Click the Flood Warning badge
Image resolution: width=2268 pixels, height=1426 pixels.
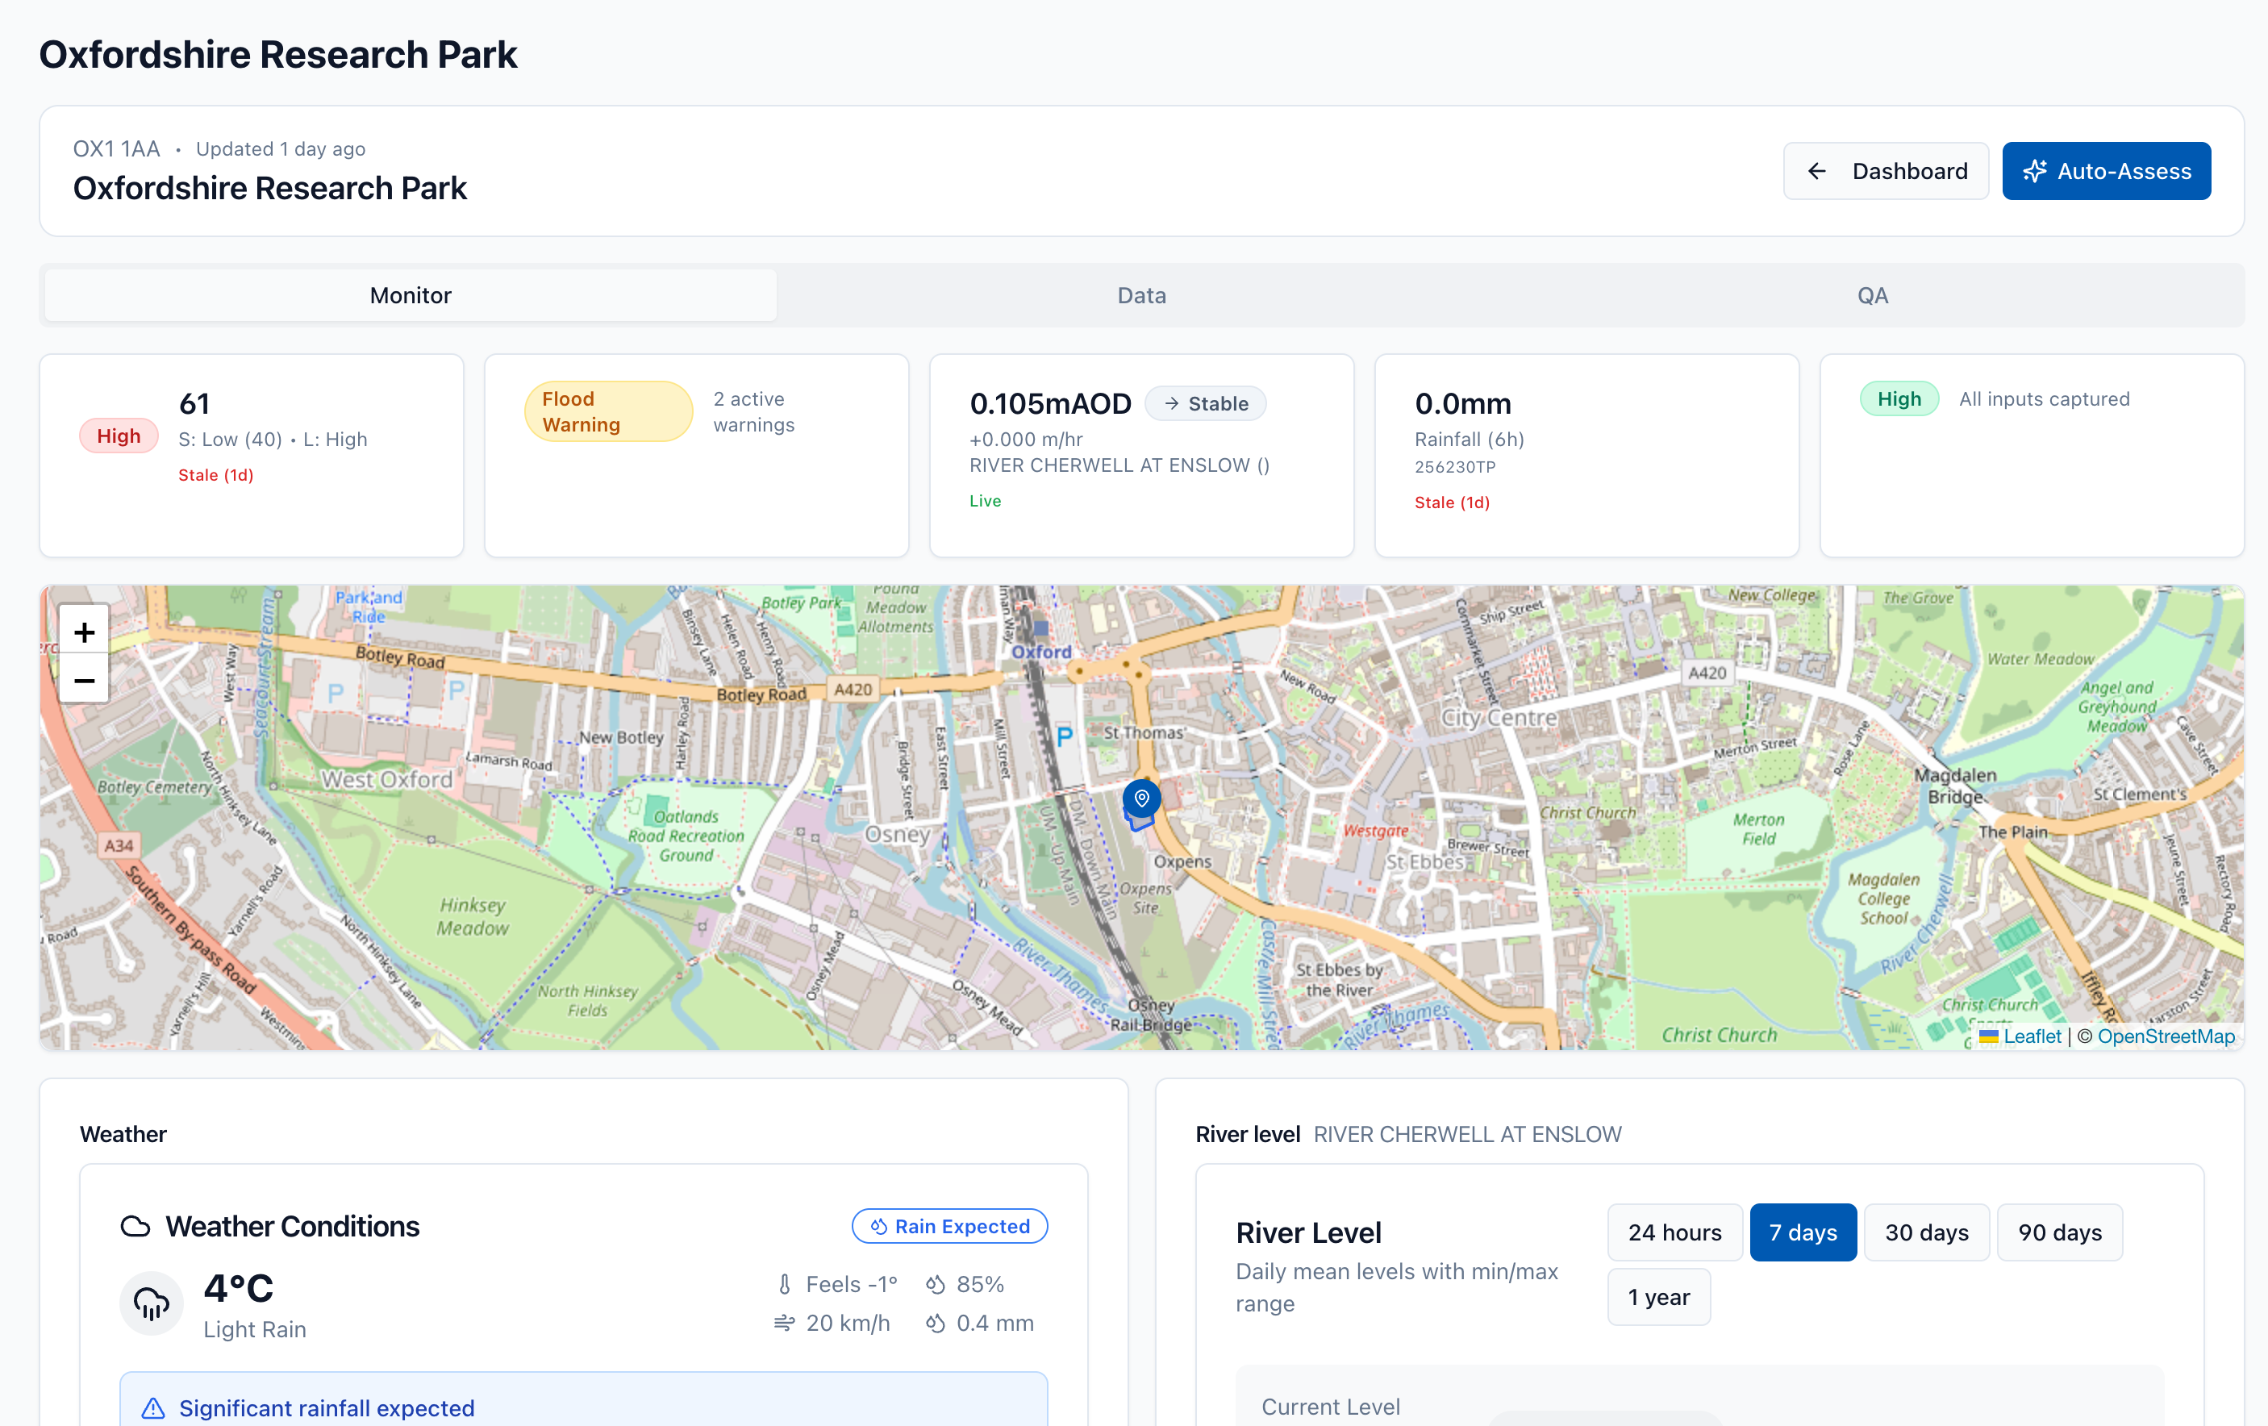(x=608, y=411)
